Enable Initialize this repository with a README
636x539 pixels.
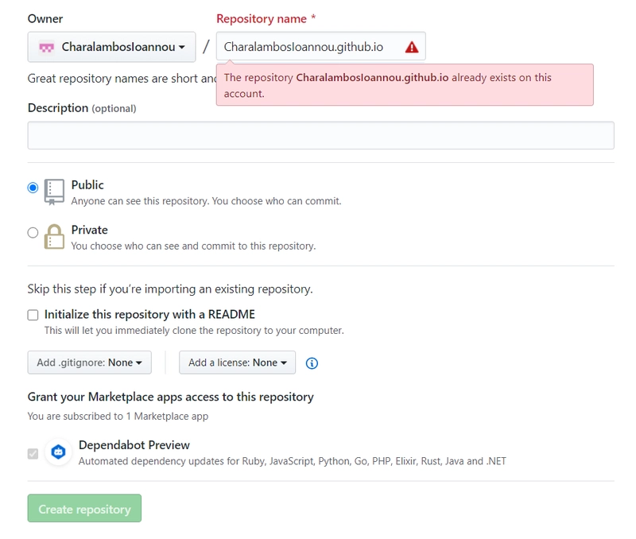click(33, 315)
